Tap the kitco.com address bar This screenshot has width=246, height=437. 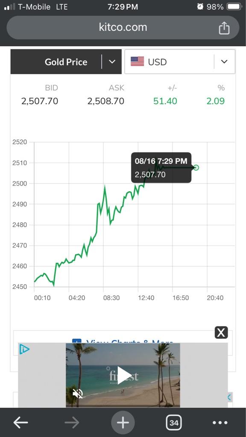point(123,28)
